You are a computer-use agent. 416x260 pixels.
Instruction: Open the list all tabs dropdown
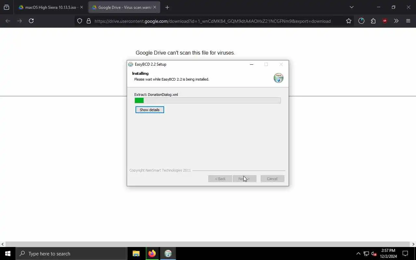(x=351, y=7)
